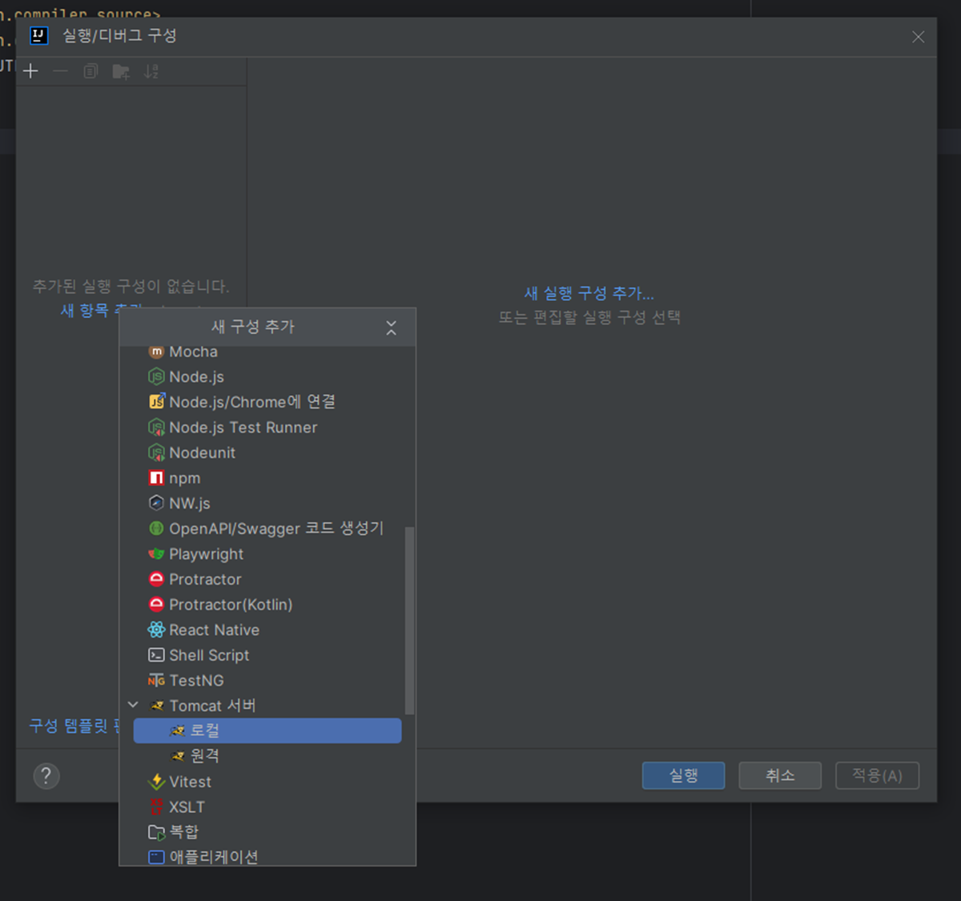Click the sort configurations icon

pyautogui.click(x=151, y=71)
